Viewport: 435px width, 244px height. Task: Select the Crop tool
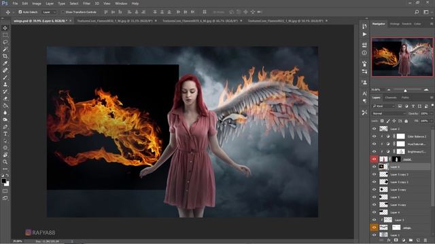(x=5, y=56)
